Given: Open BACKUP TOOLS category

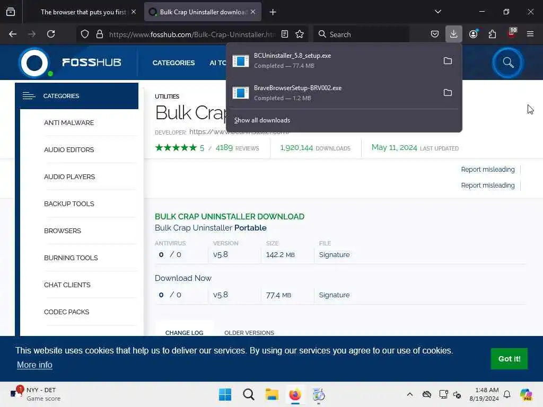Looking at the screenshot, I should tap(69, 204).
